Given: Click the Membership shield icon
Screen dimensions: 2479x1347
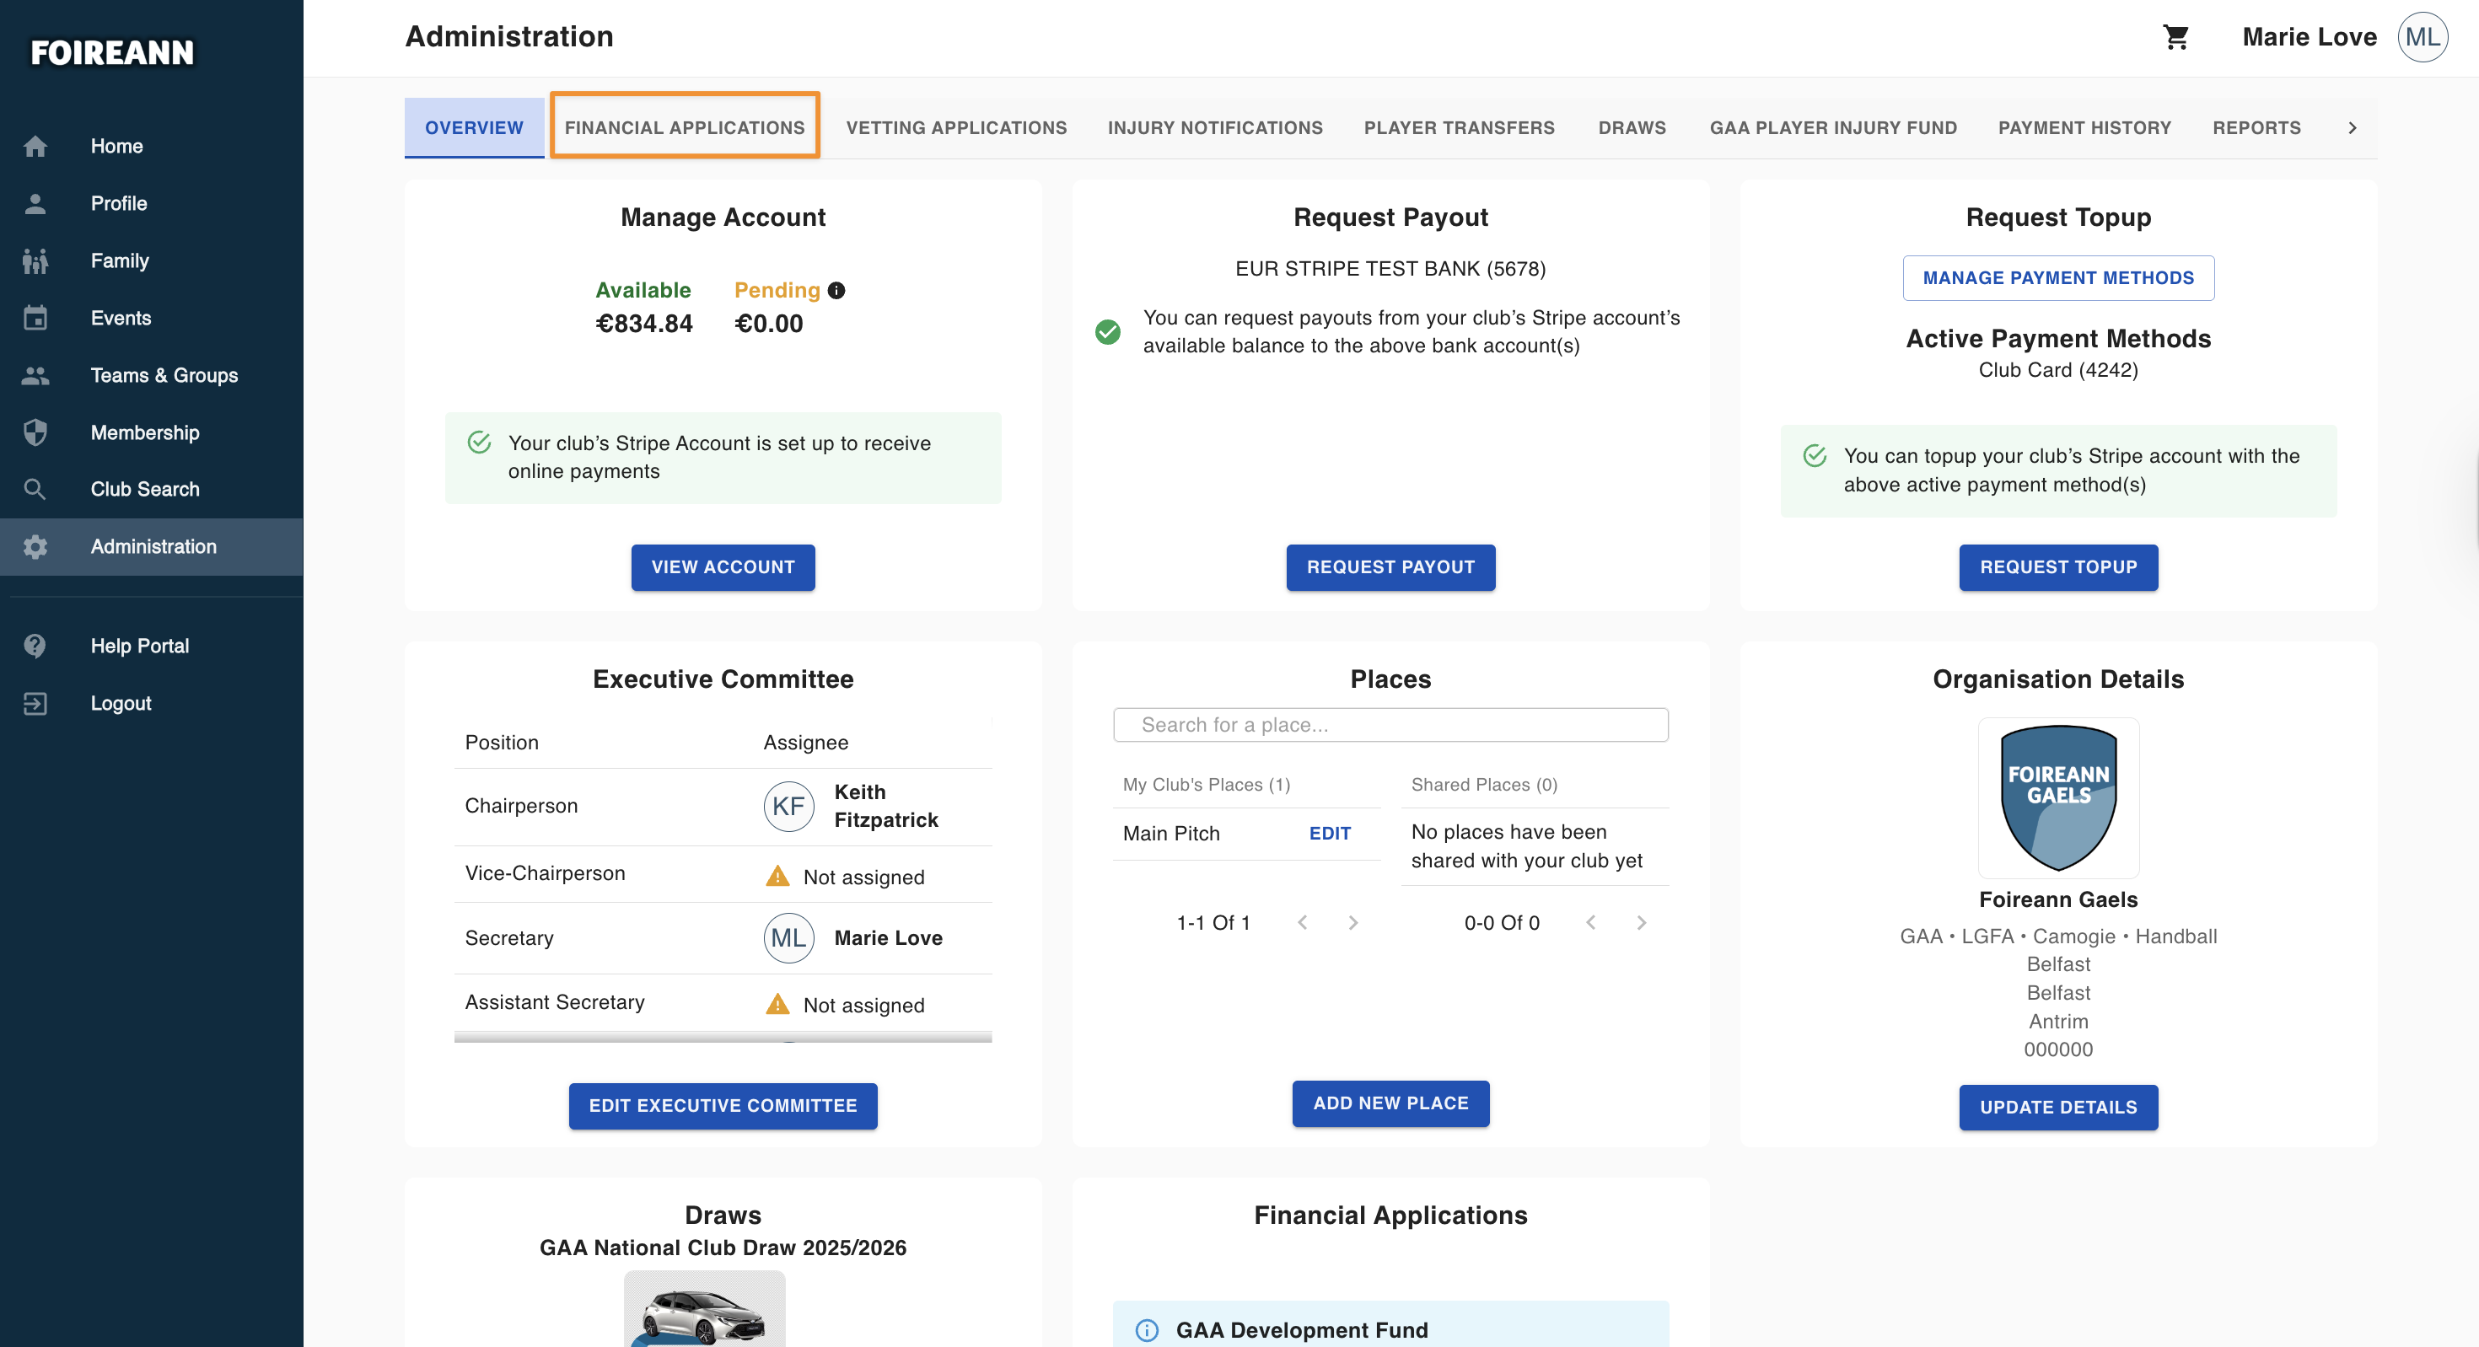Looking at the screenshot, I should (35, 432).
